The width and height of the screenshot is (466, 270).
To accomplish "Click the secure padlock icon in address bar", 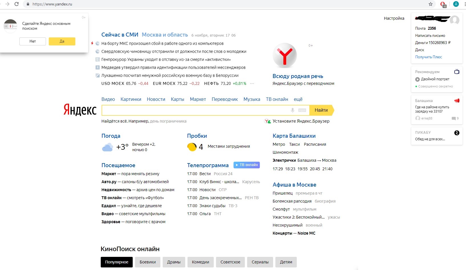I will pyautogui.click(x=28, y=4).
